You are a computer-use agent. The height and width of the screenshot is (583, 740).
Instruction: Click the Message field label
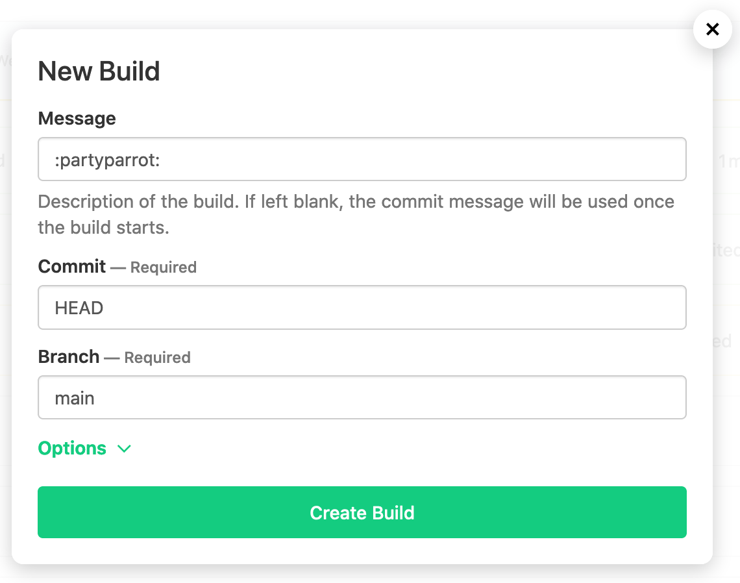[x=77, y=119]
